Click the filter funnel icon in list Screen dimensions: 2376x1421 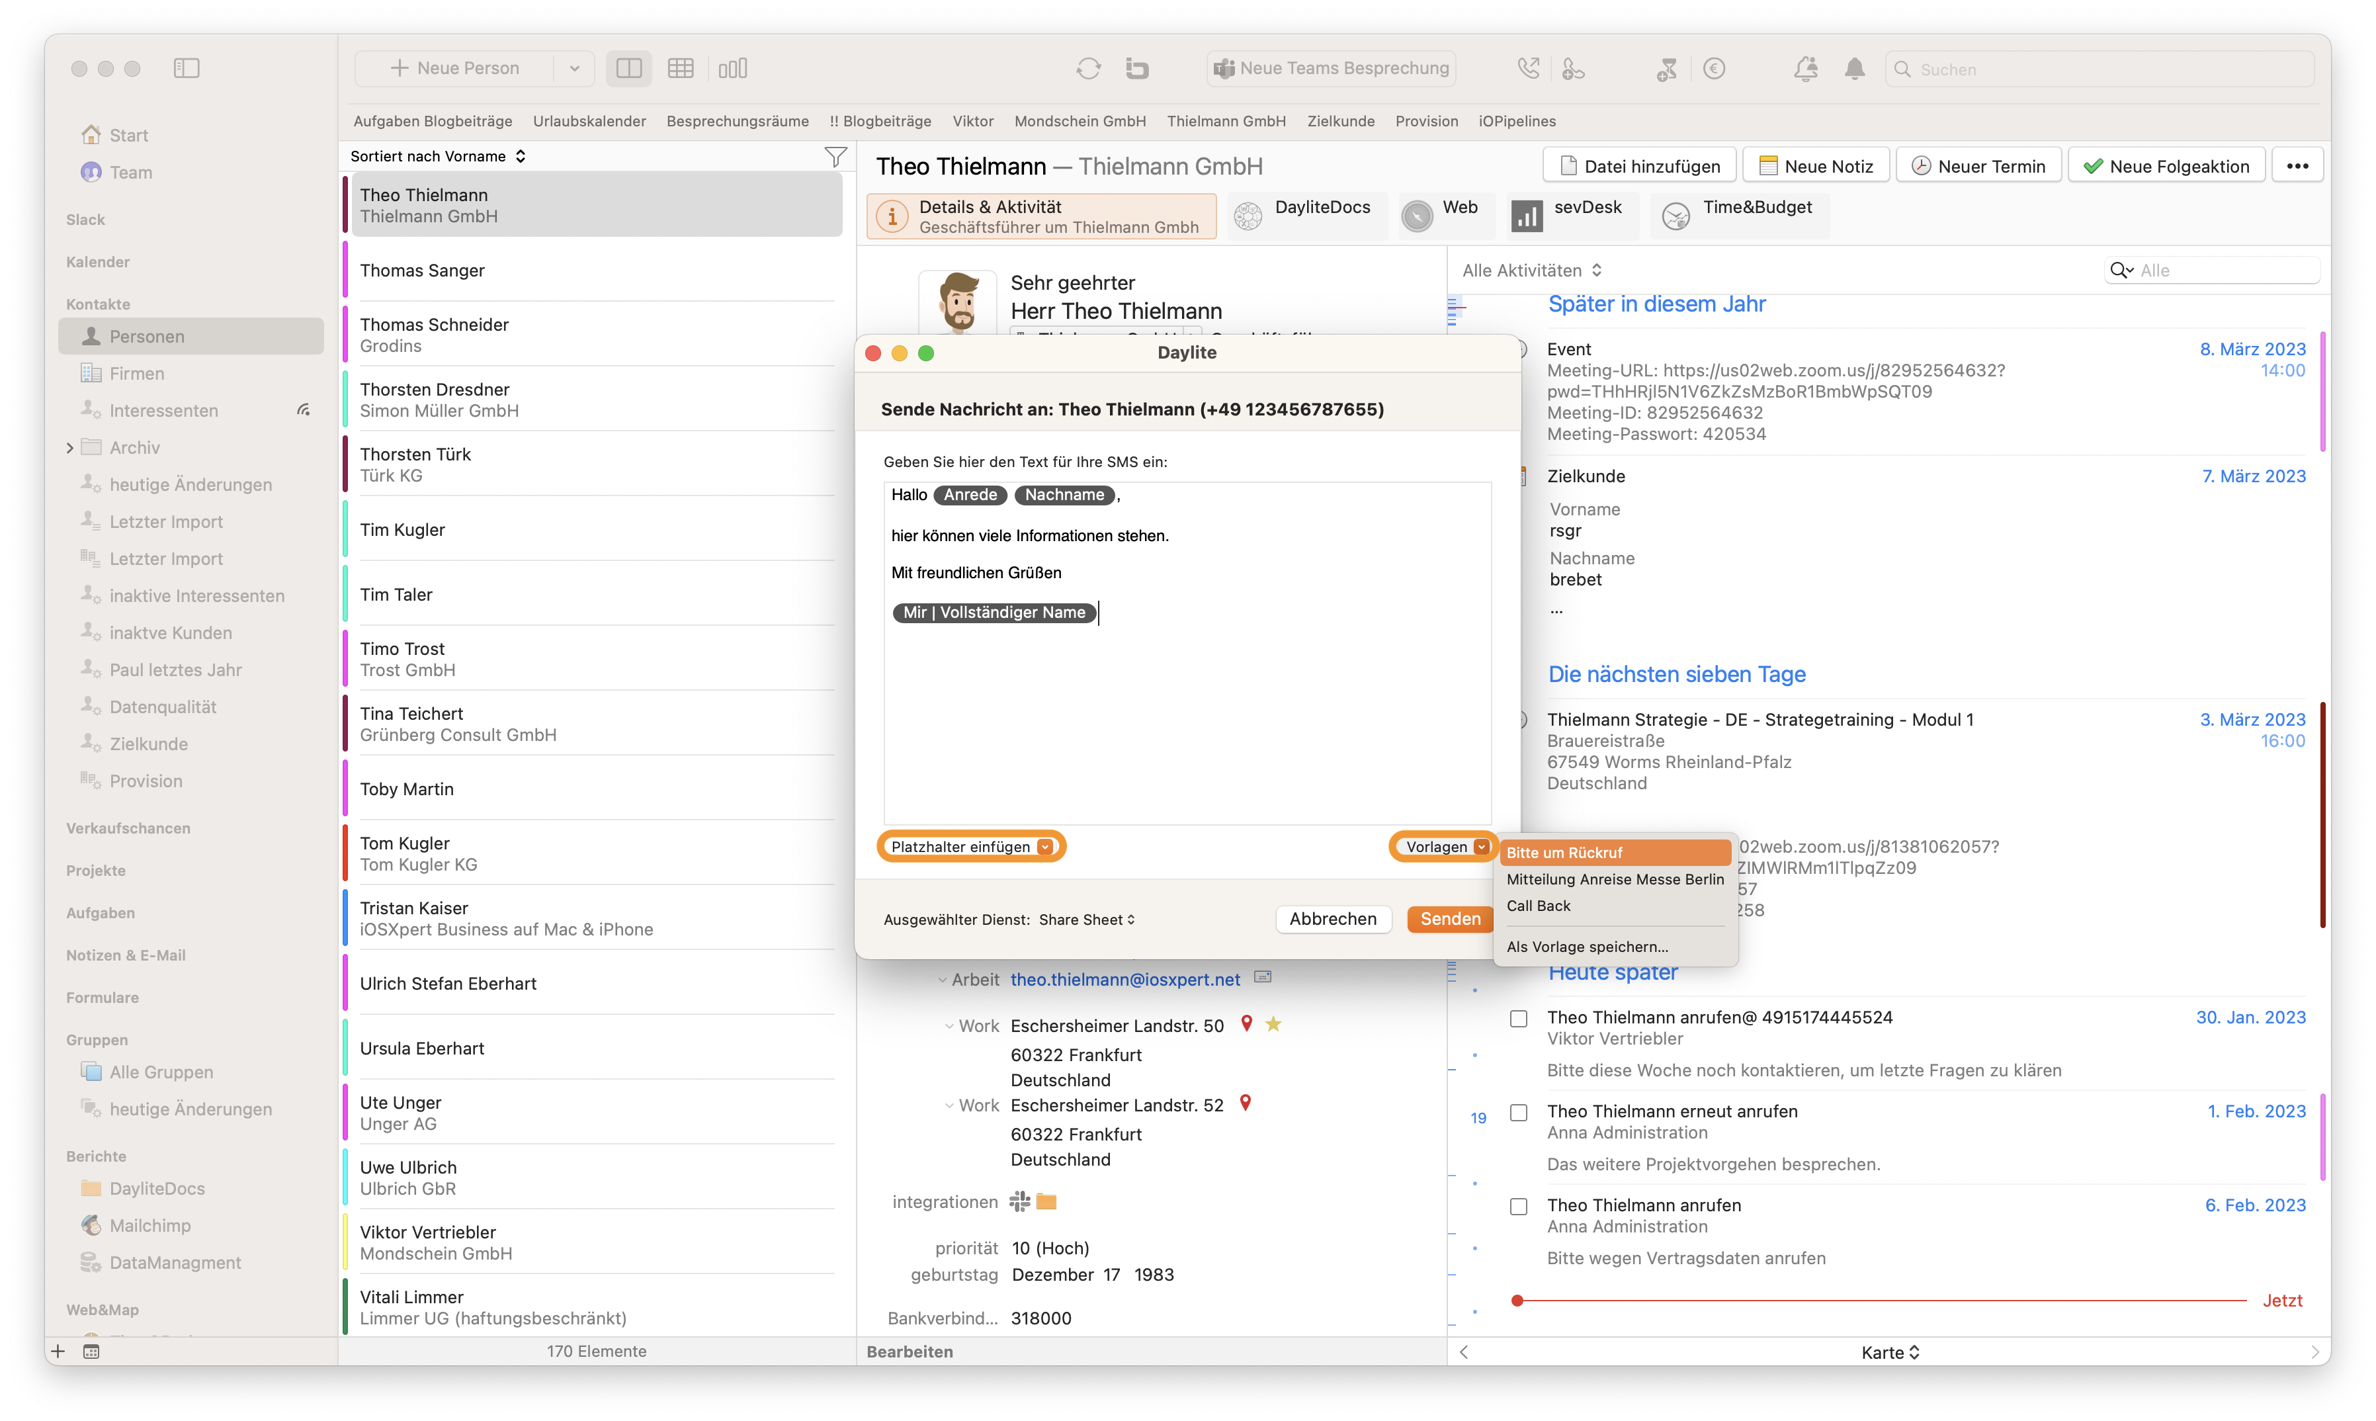tap(835, 156)
